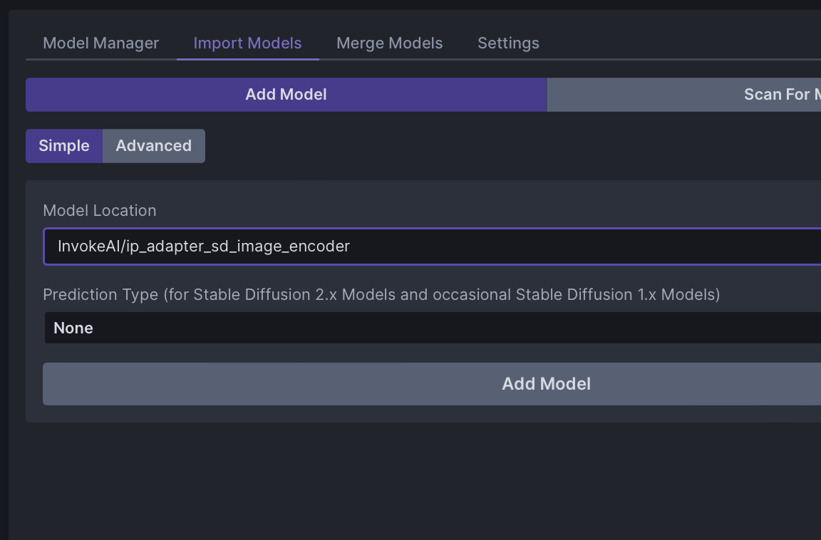
Task: Navigate to Merge Models settings
Action: 389,43
